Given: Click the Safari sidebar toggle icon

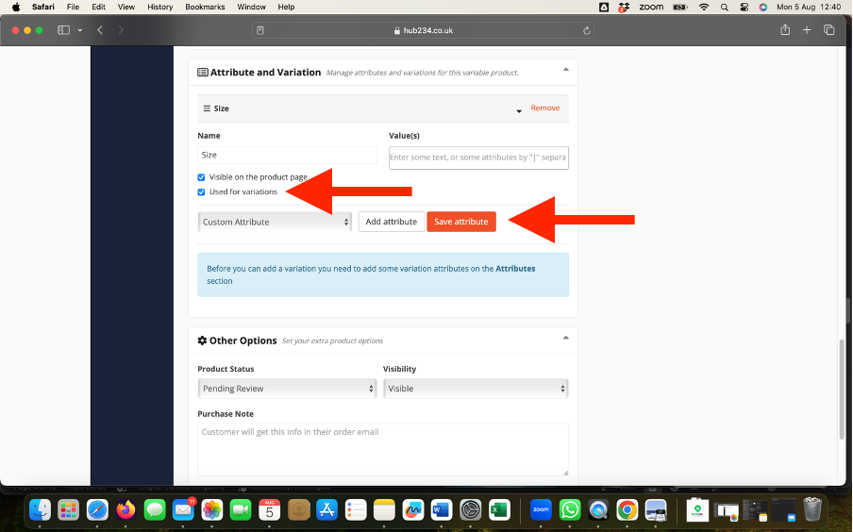Looking at the screenshot, I should pos(63,30).
